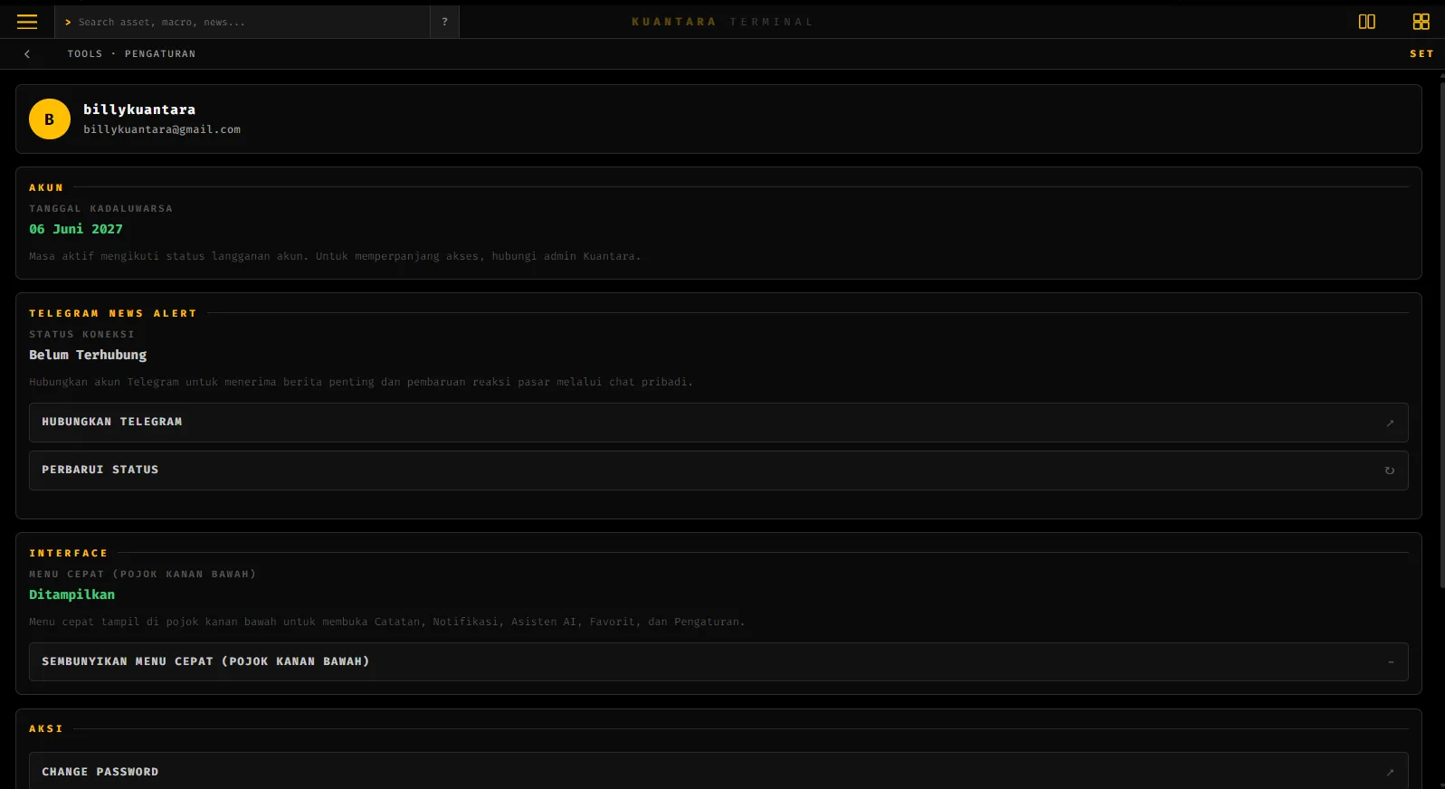
Task: Click the Status Koneksi label
Action: coord(81,335)
